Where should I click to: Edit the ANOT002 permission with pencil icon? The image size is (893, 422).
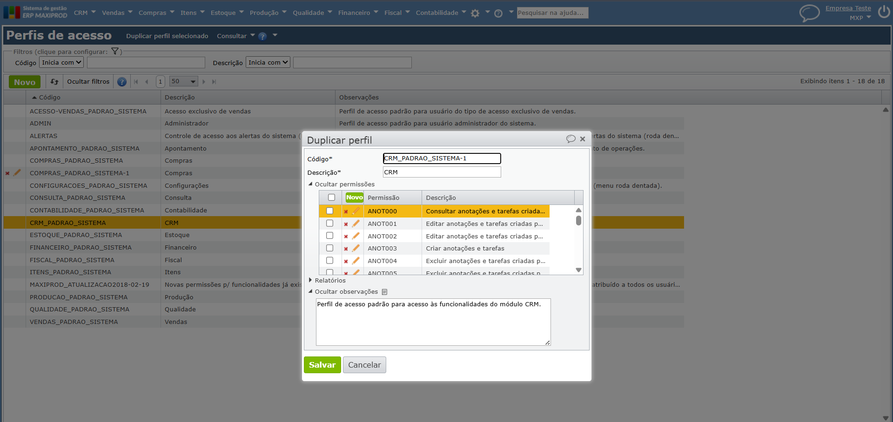click(356, 236)
